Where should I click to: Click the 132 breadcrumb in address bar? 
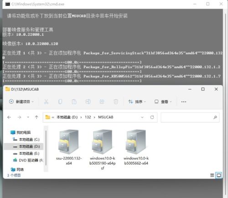pyautogui.click(x=88, y=117)
